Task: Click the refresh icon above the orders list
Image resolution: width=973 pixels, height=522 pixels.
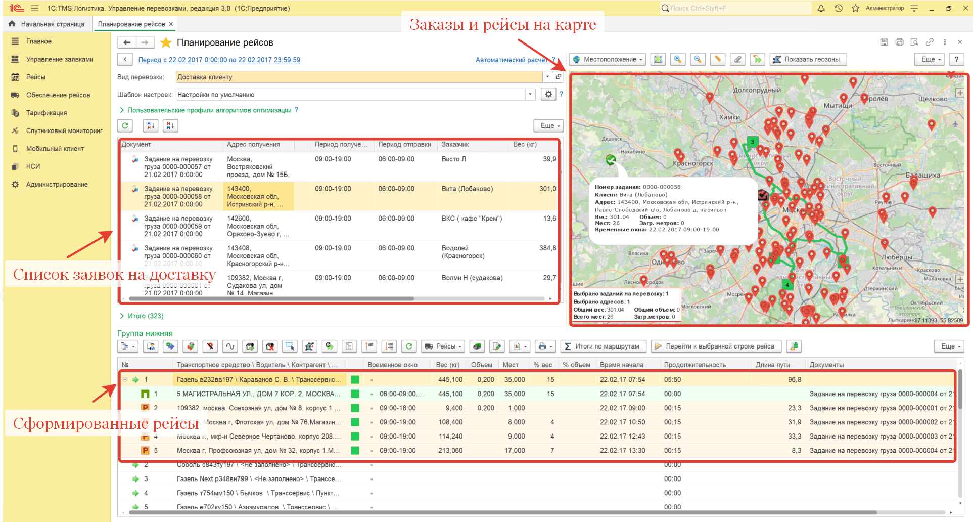Action: click(125, 126)
